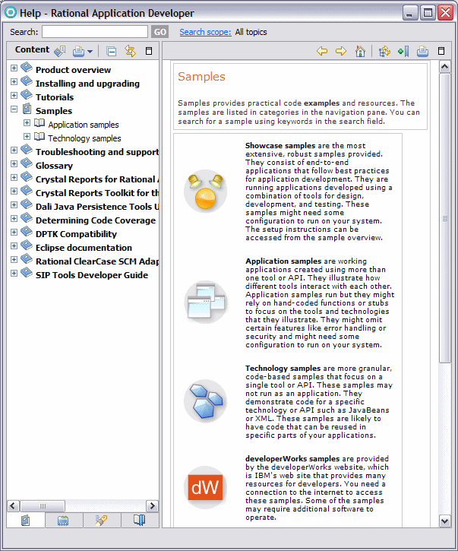
Task: Select Rational ClearCase SCM Adapter entry
Action: click(97, 261)
